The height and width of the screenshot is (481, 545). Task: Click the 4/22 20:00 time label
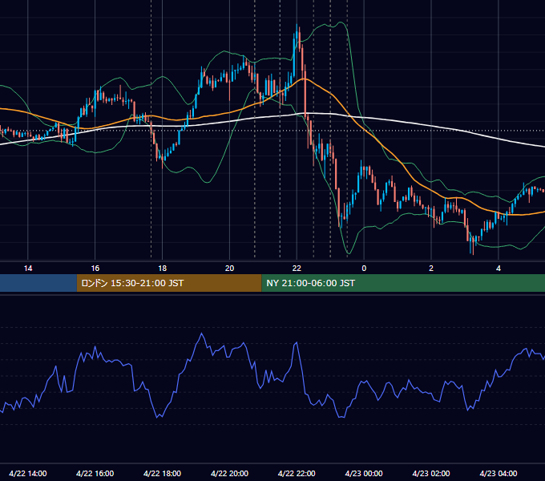click(x=229, y=473)
